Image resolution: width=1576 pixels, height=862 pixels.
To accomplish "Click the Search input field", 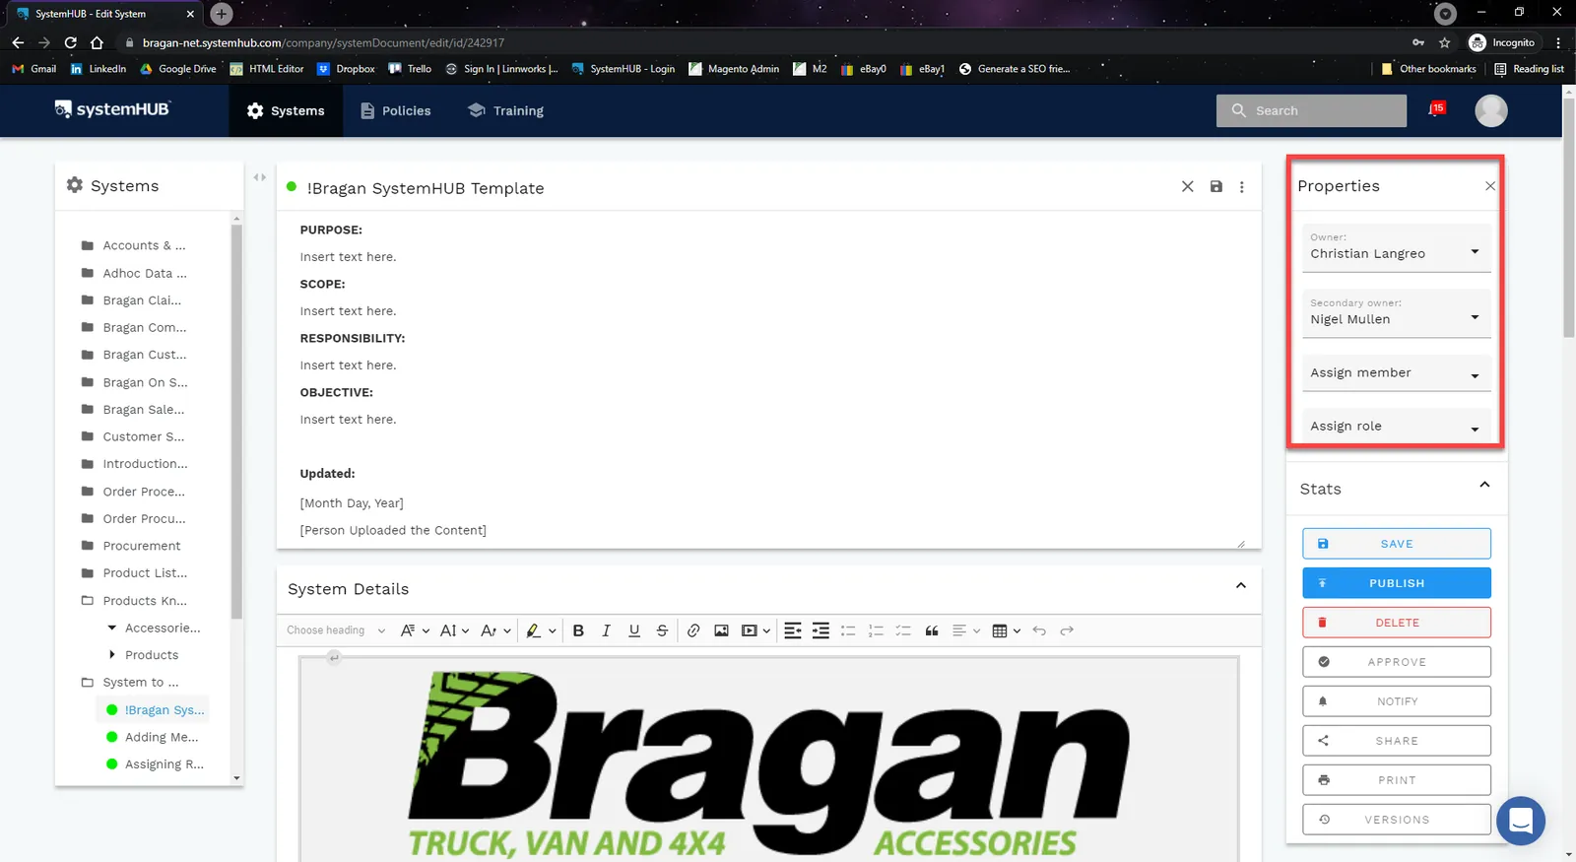I will coord(1311,110).
